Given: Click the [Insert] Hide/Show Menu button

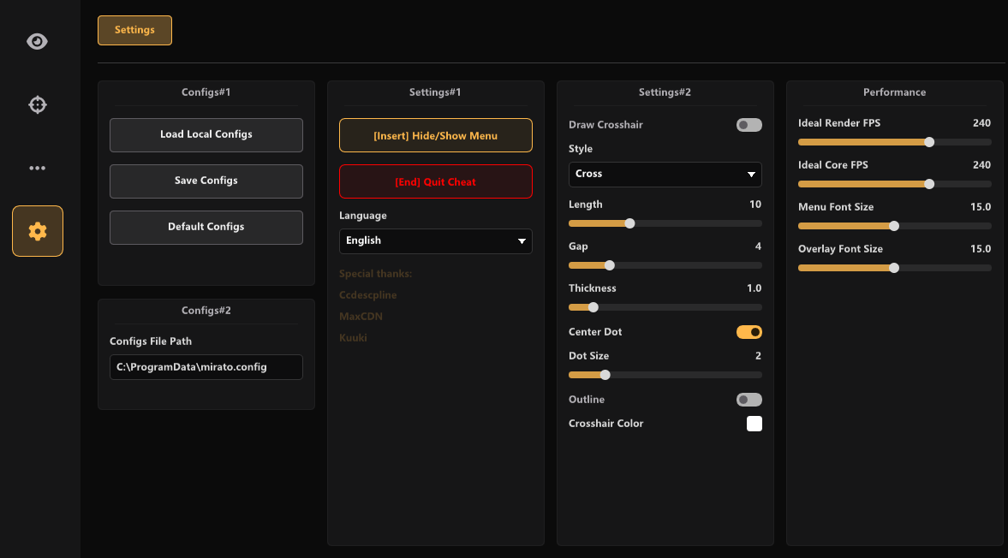Looking at the screenshot, I should 436,135.
